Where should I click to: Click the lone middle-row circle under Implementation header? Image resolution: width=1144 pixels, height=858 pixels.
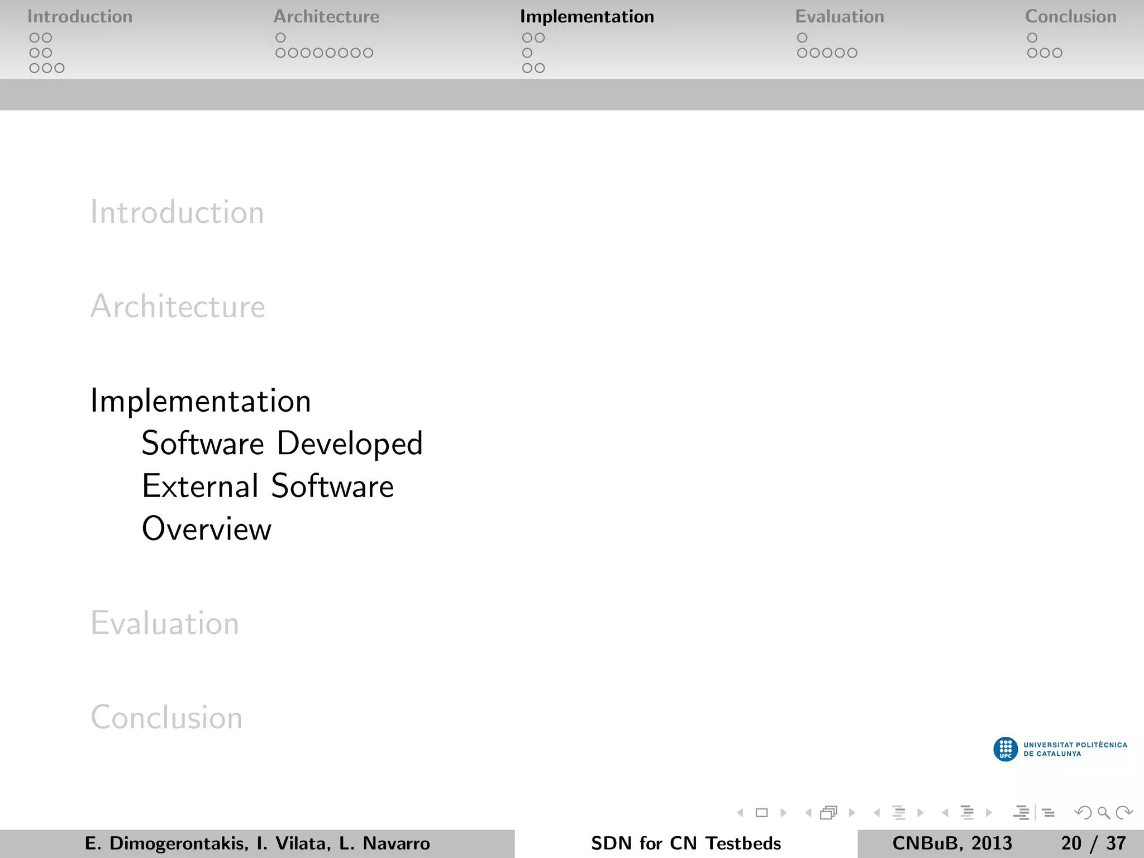point(527,53)
